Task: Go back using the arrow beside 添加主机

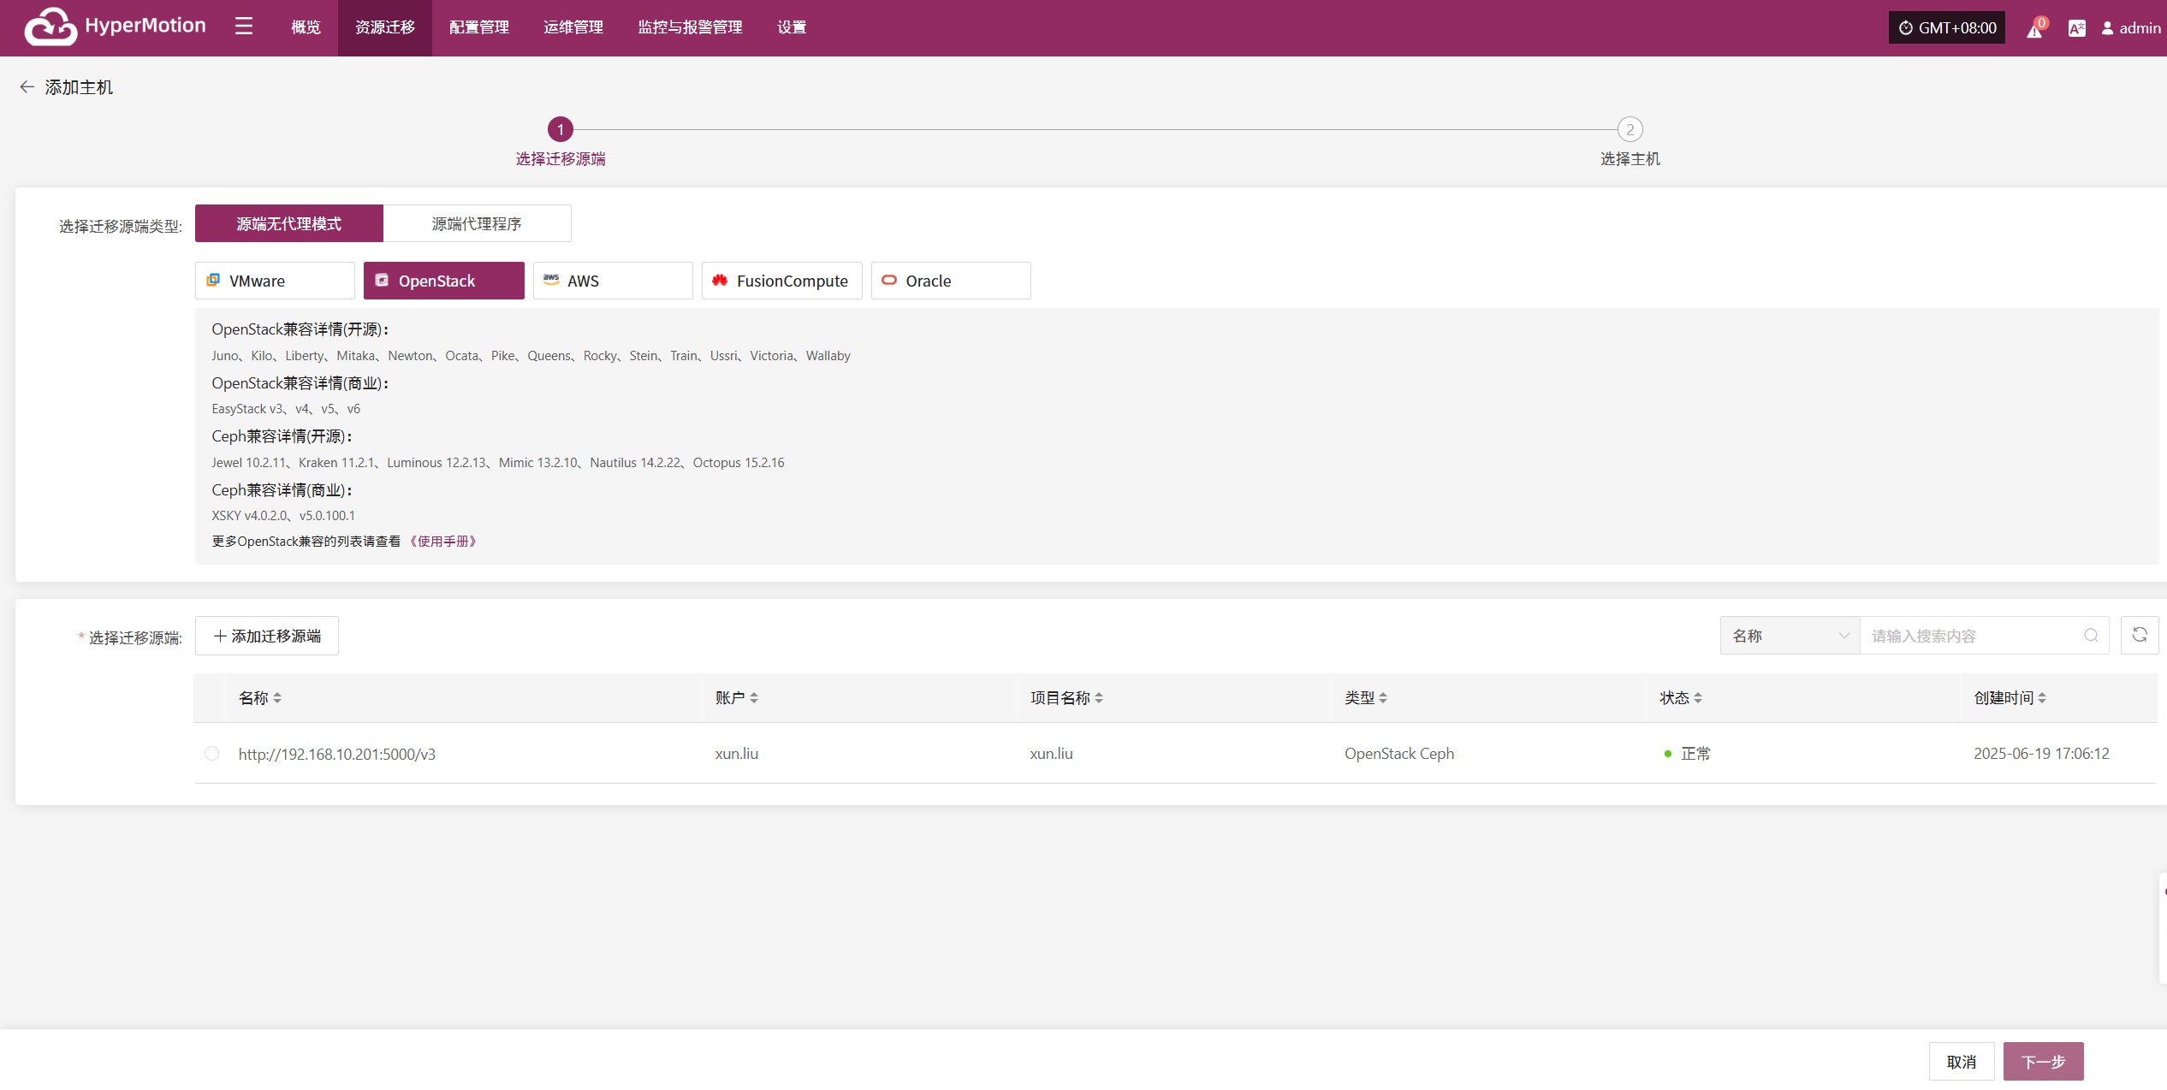Action: 27,87
